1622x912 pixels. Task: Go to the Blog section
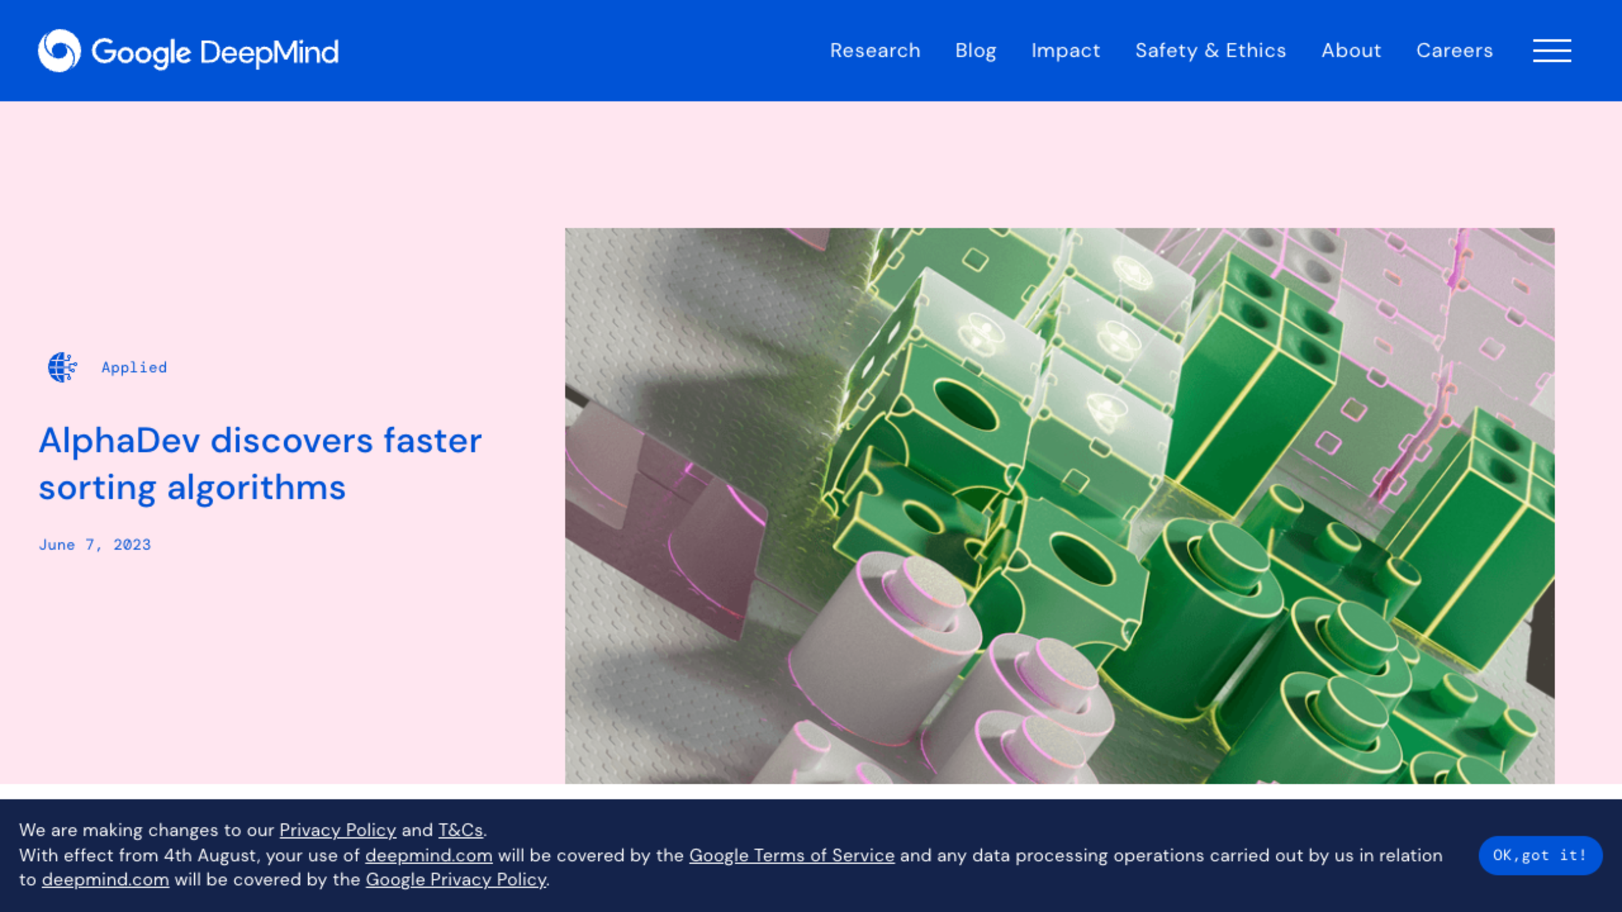coord(975,50)
